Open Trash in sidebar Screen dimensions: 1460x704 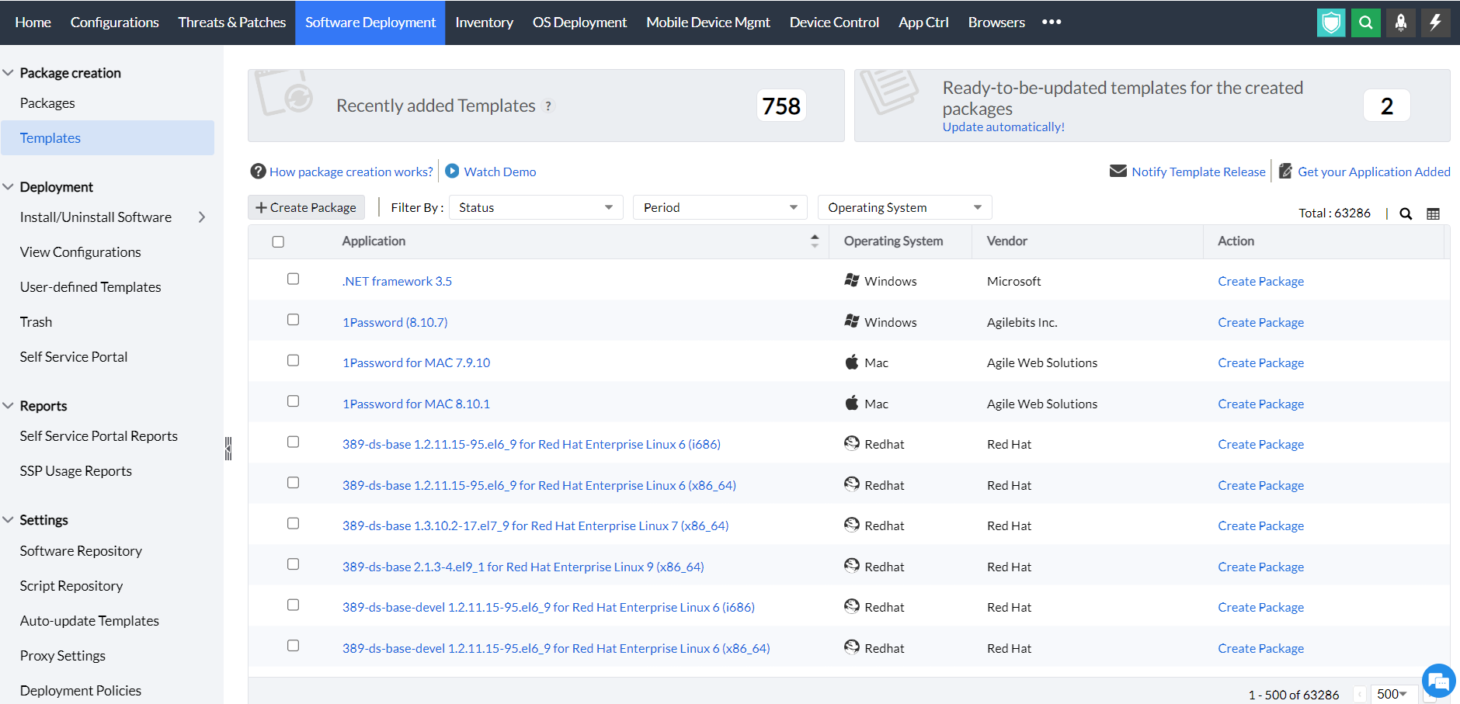[36, 322]
